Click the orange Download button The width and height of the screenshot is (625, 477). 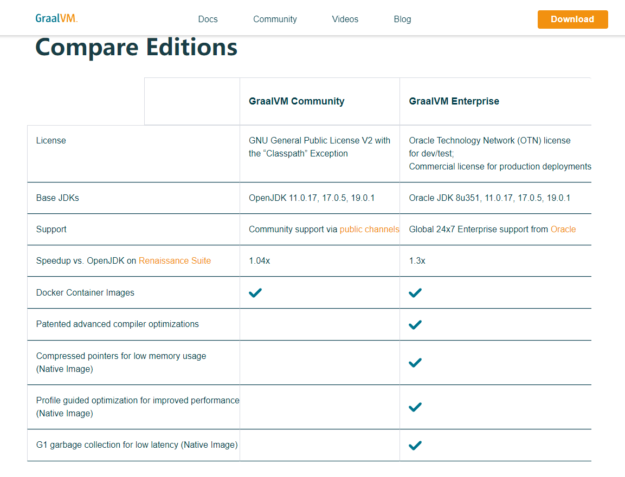[573, 19]
